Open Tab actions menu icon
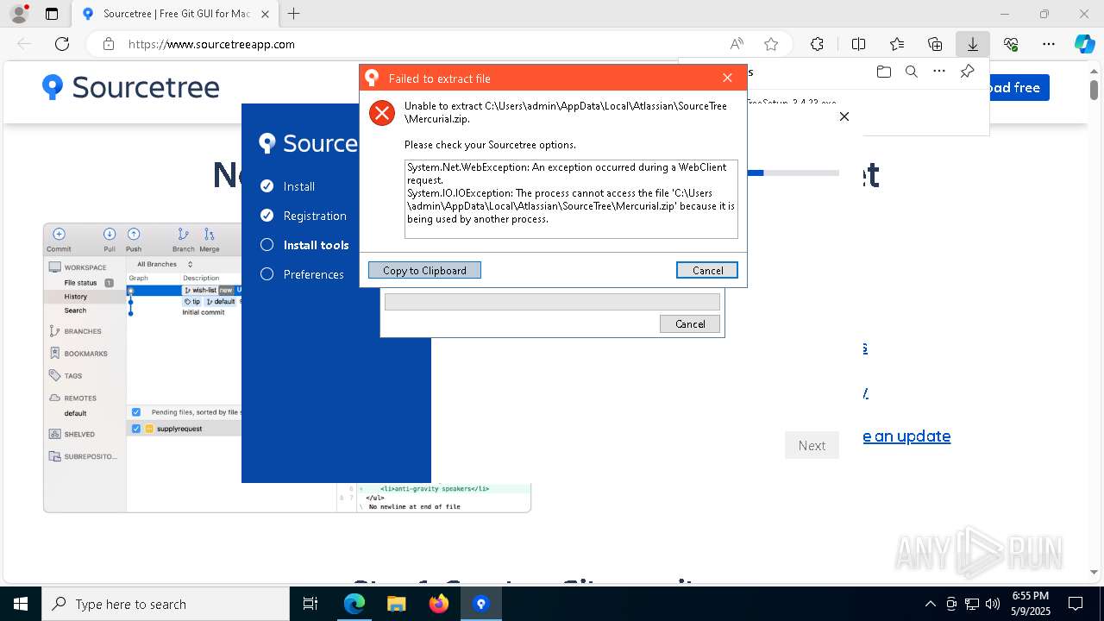The image size is (1104, 621). pyautogui.click(x=52, y=14)
